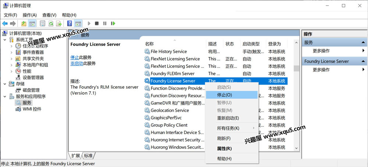Screen dimensions: 368x167
Task: Collapse the 服务和应用程序 tree node
Action: click(x=5, y=96)
